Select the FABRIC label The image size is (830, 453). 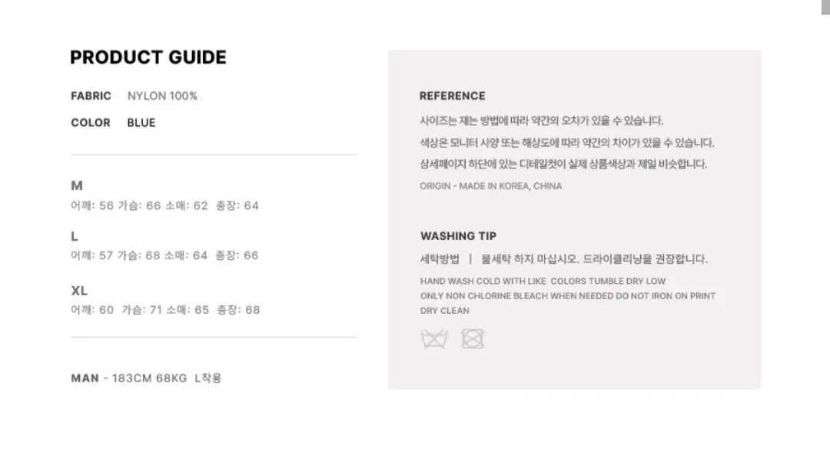pos(91,96)
